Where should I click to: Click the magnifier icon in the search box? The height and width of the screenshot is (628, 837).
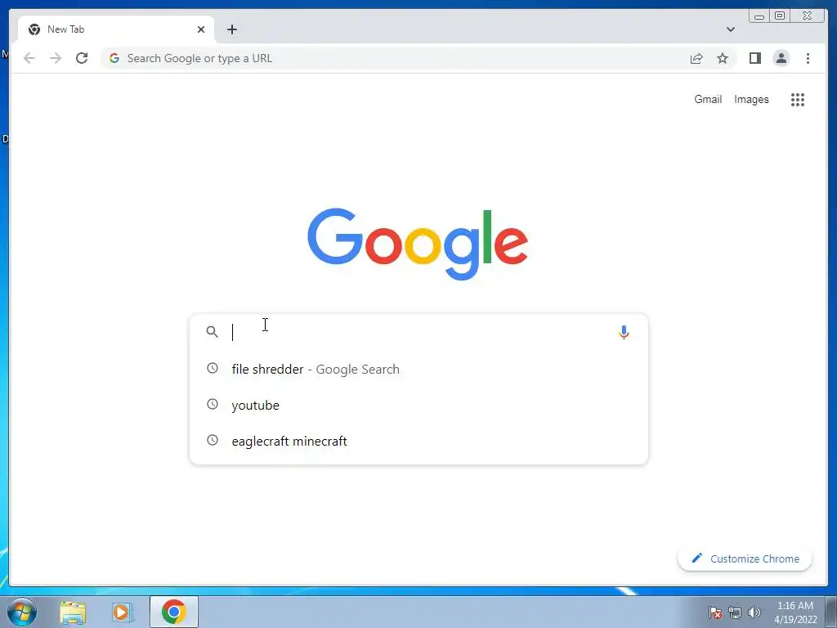click(212, 332)
